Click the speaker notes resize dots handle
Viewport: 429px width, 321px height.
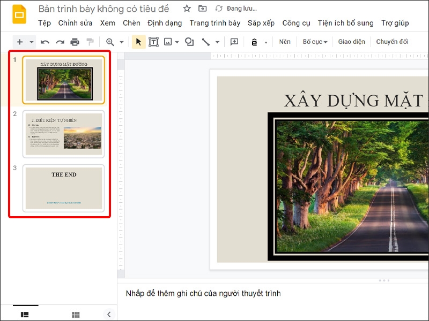(x=384, y=280)
